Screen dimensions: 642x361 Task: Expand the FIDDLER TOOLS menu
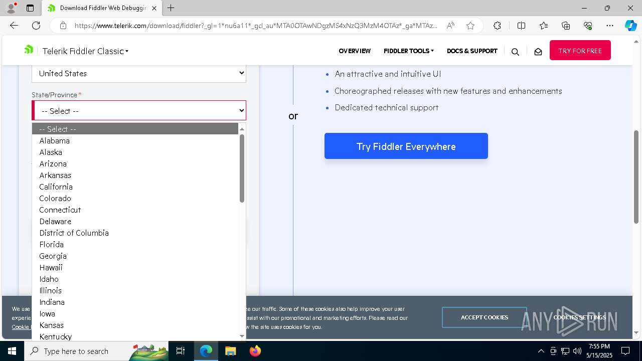[409, 51]
